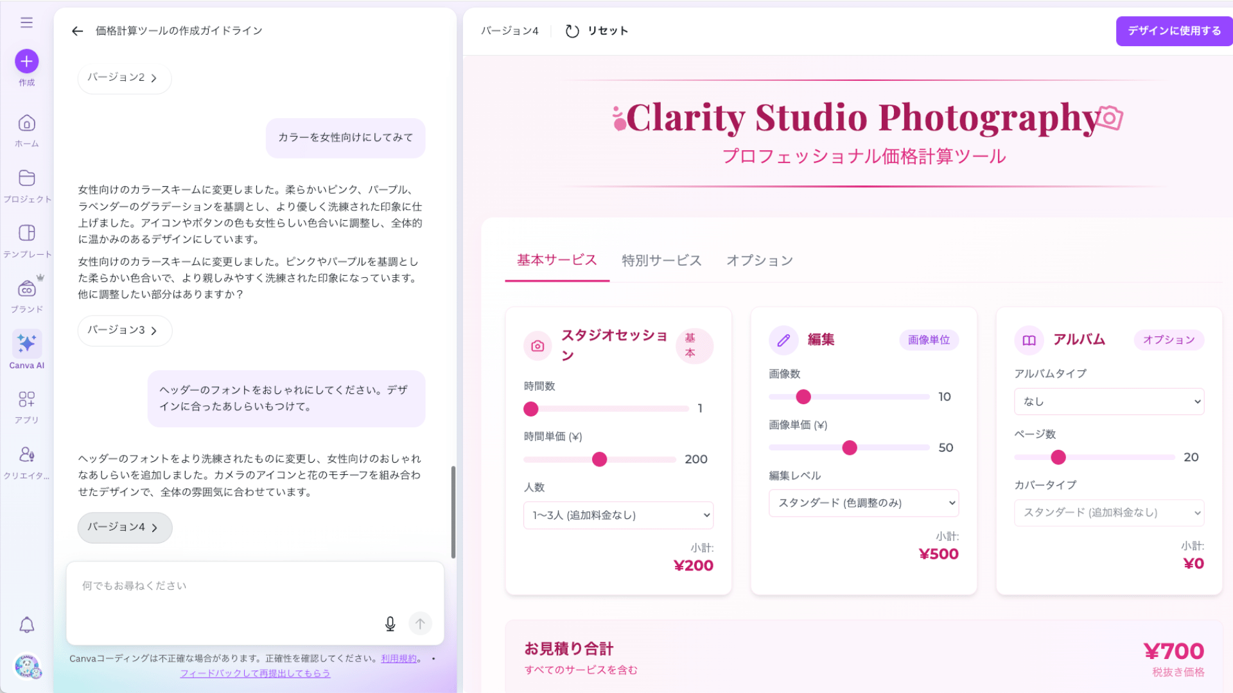1233x693 pixels.
Task: Go to Home in sidebar
Action: click(x=26, y=123)
